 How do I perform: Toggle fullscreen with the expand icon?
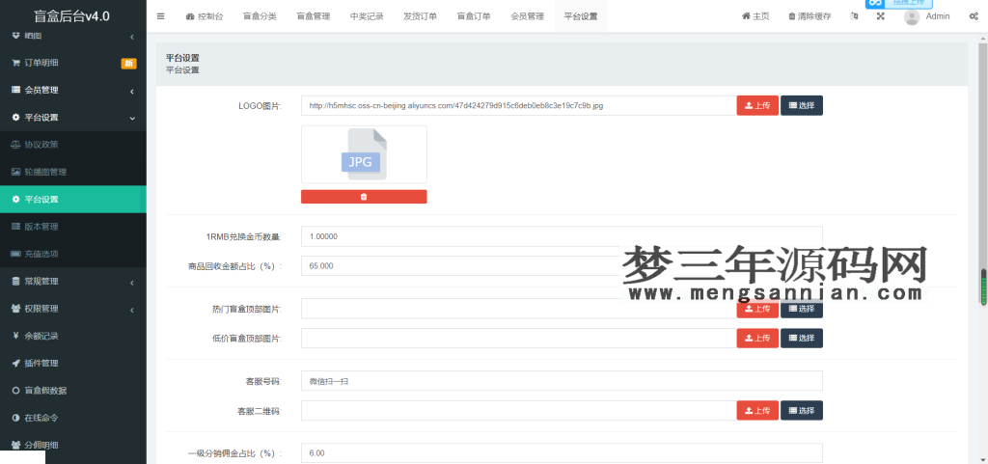coord(881,16)
